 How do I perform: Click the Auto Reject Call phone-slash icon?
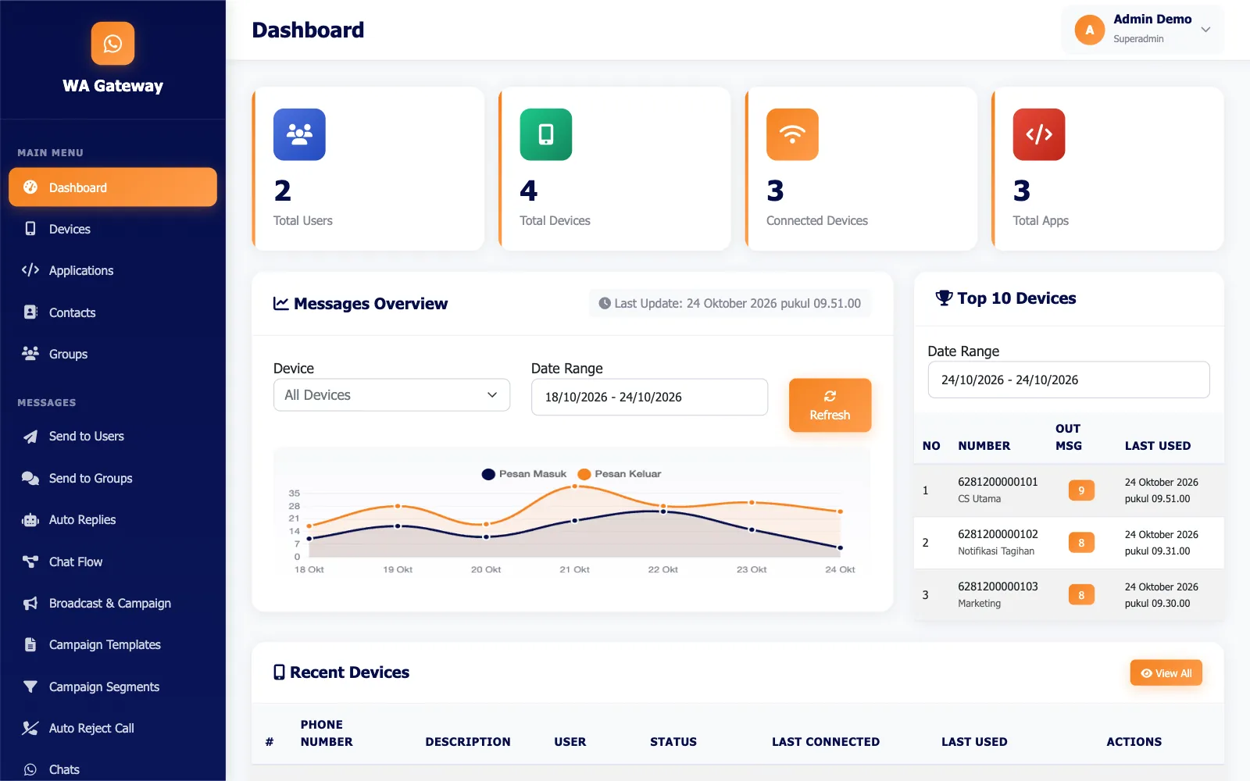(x=30, y=728)
